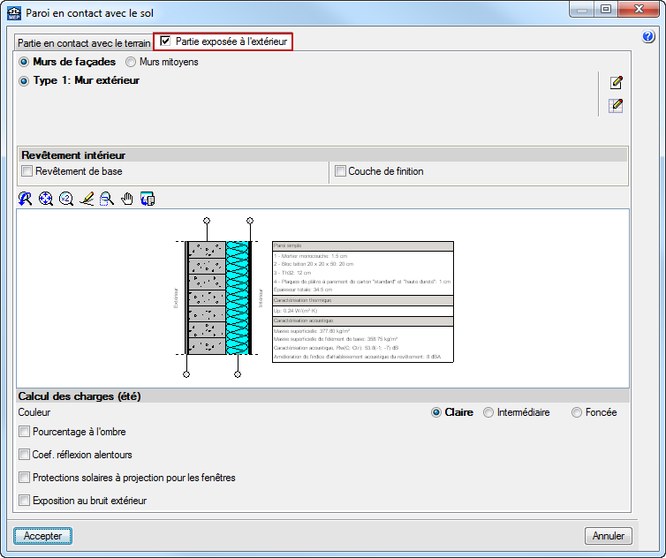Click the redraw pencil icon in toolbar

coord(87,199)
